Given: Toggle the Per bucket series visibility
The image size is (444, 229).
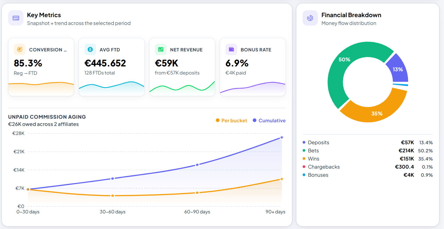Looking at the screenshot, I should (231, 120).
